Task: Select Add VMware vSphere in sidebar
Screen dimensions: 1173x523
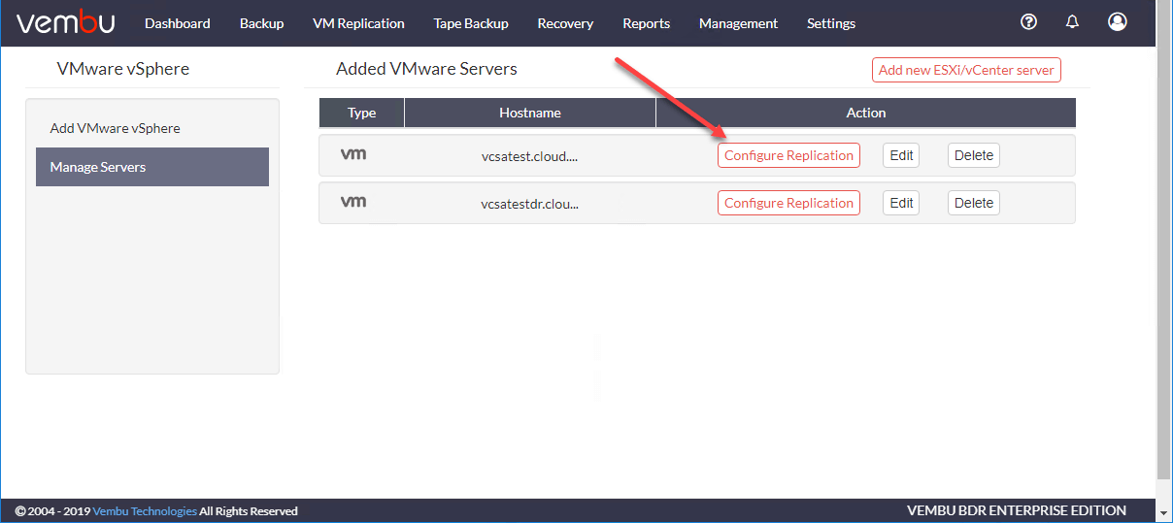Action: coord(152,128)
